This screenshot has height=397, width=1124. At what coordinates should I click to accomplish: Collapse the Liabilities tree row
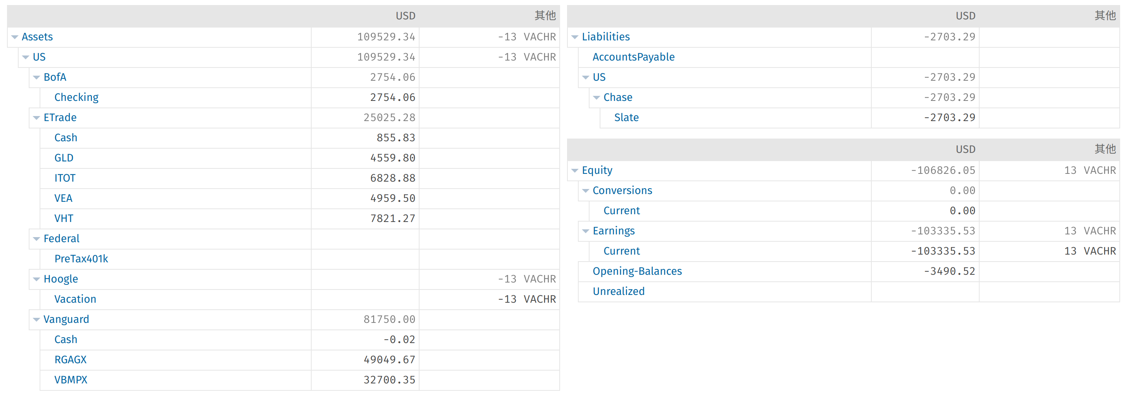(x=575, y=38)
